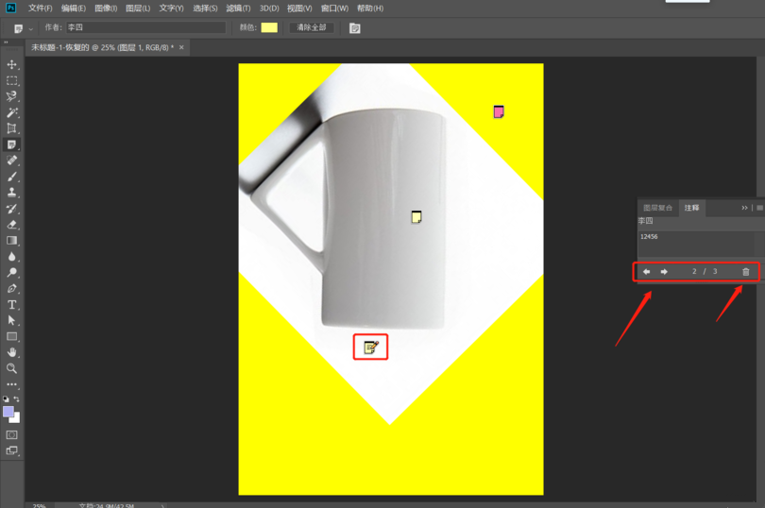This screenshot has width=765, height=508.
Task: Open the yellow note color swatch
Action: click(x=269, y=28)
